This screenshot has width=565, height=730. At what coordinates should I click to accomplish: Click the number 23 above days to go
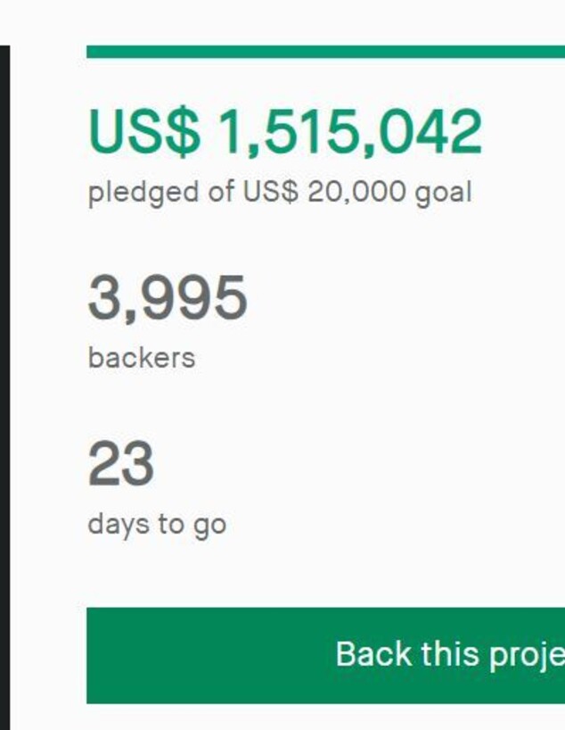click(x=121, y=464)
